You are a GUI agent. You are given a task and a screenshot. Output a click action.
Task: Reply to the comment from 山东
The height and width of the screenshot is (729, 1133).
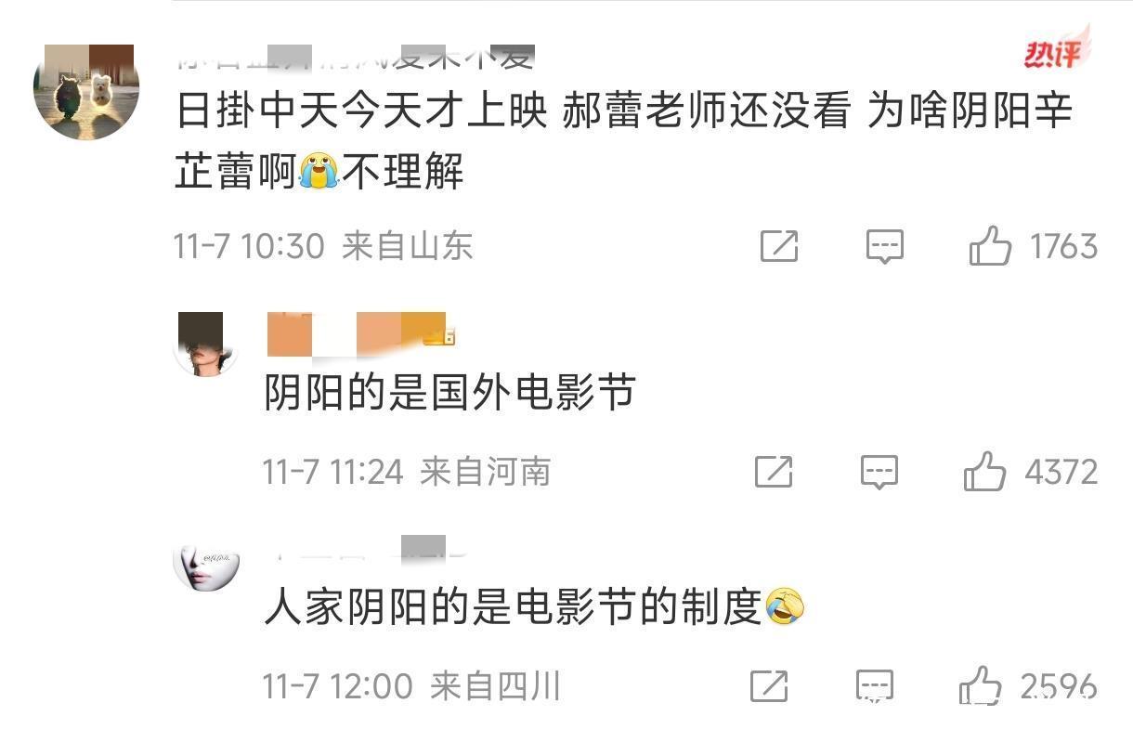coord(884,246)
